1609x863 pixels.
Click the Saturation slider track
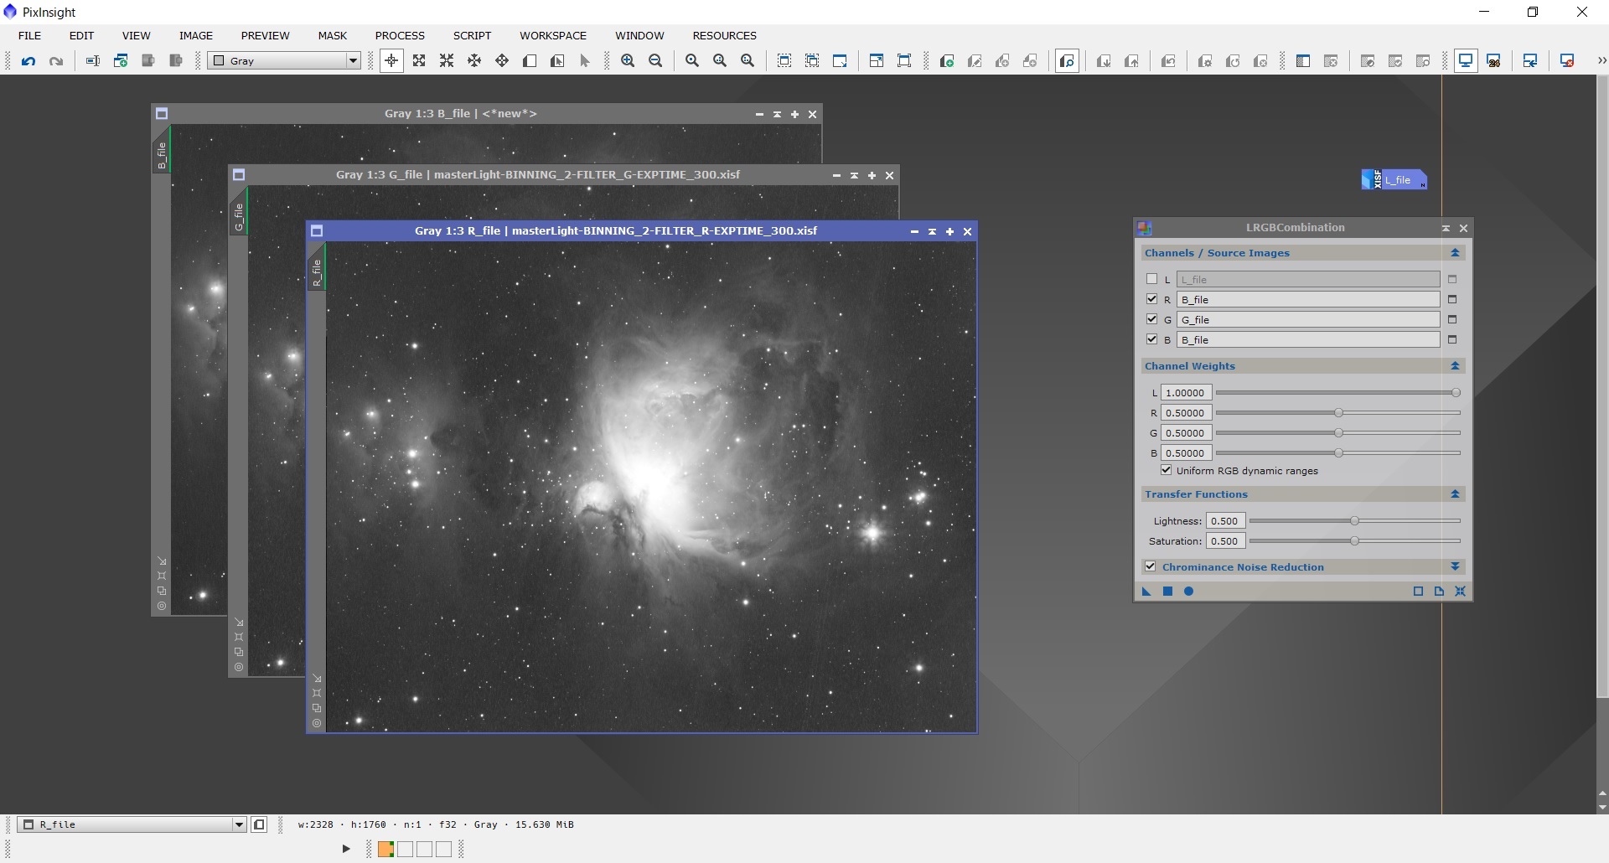pos(1354,541)
